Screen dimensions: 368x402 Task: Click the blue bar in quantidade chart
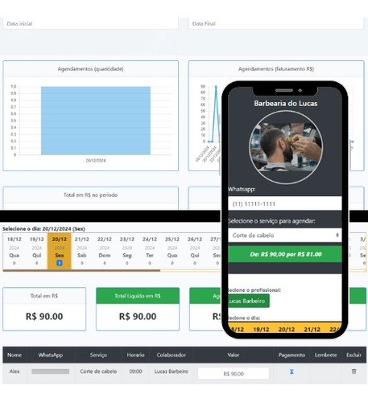click(96, 121)
